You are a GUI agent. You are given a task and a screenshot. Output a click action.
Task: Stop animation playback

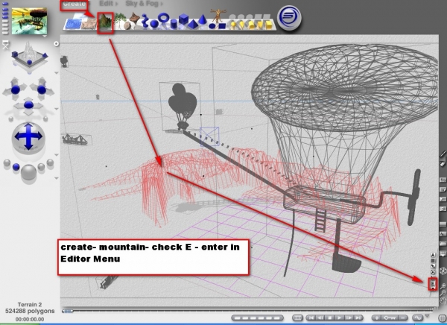coord(330,318)
